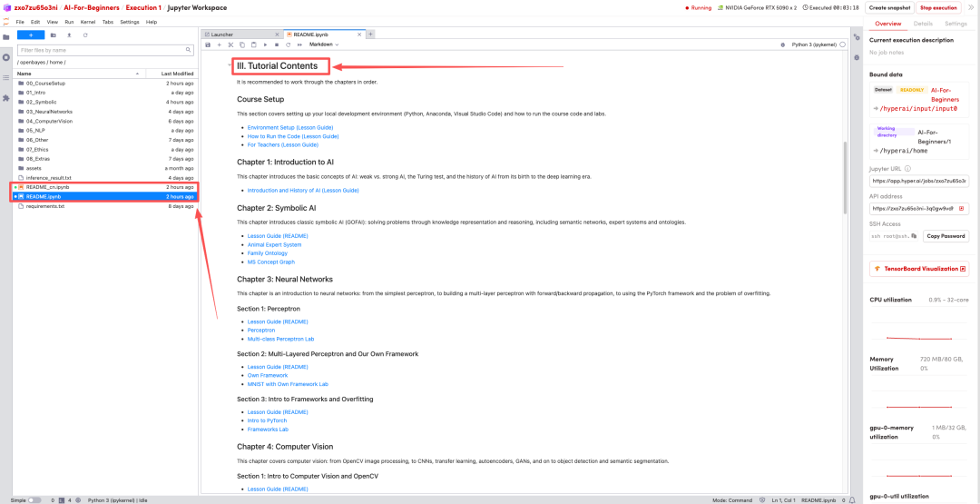Run the selected cell with play icon
The height and width of the screenshot is (504, 980).
click(x=265, y=45)
